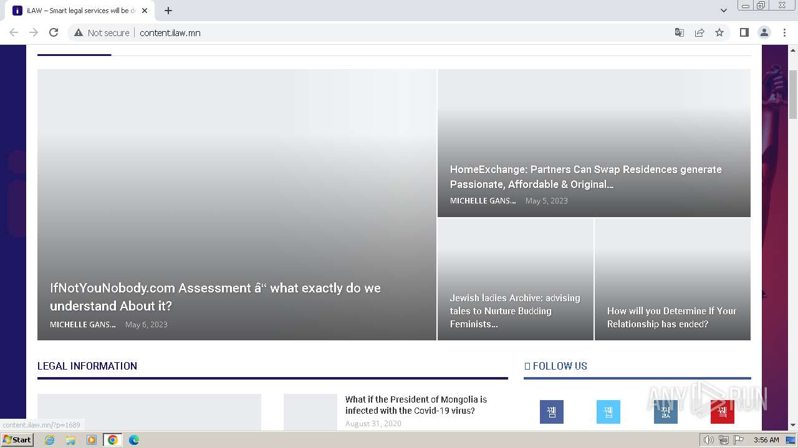Click the May 5, 2023 date
The width and height of the screenshot is (798, 448).
(x=547, y=200)
